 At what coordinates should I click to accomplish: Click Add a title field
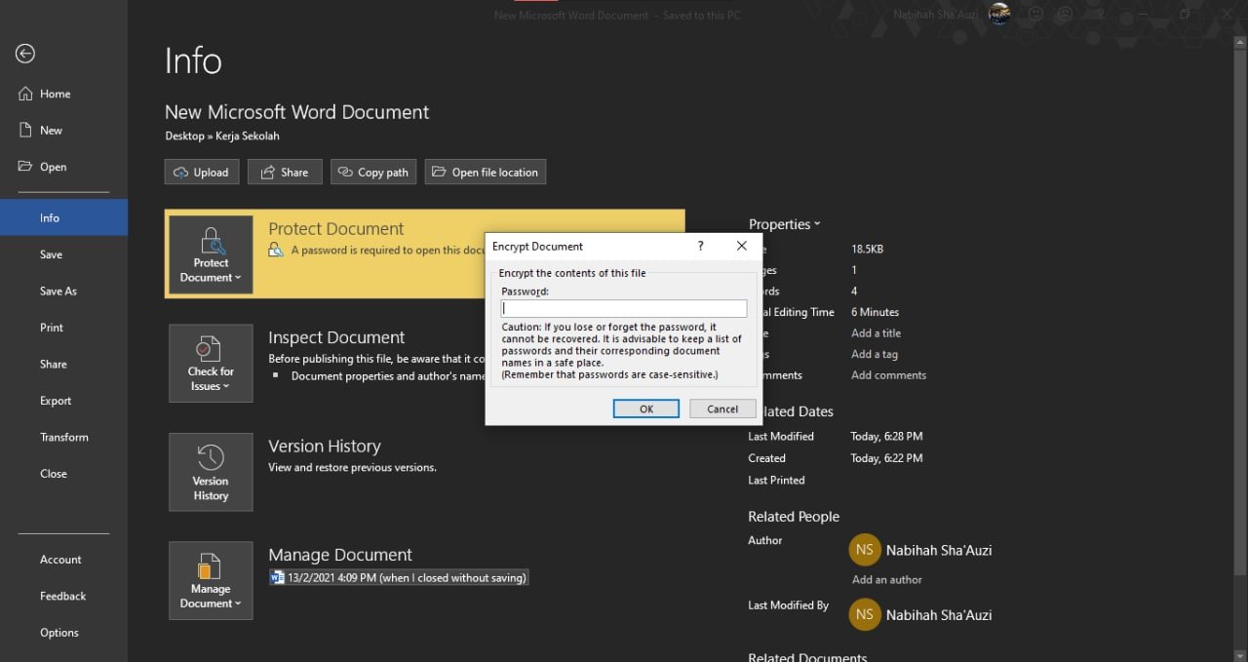click(x=876, y=332)
